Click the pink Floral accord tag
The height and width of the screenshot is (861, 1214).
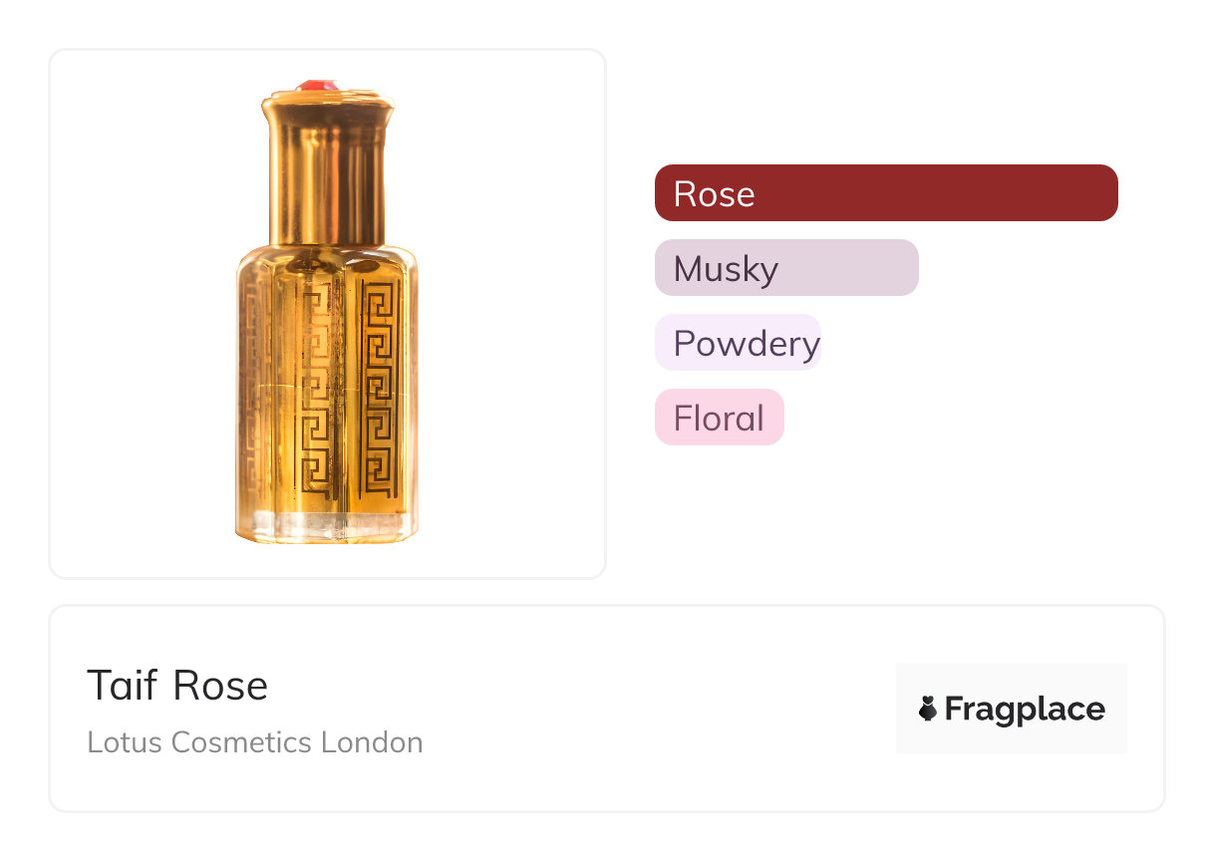pos(719,418)
